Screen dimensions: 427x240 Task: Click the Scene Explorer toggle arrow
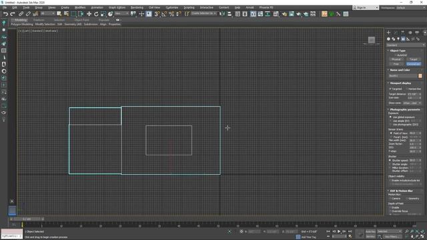(12, 201)
